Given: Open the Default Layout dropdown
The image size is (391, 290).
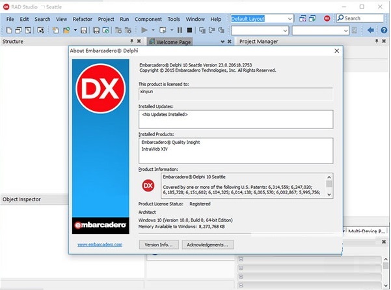Looking at the screenshot, I should 290,19.
